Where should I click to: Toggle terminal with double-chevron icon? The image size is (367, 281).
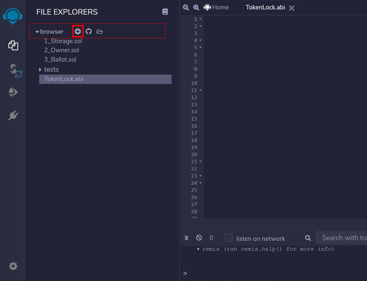coord(187,238)
